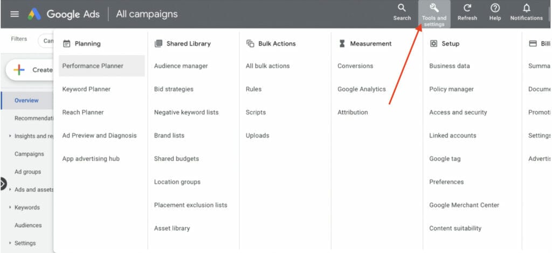Click the Search magnifier icon
The image size is (552, 253).
tap(402, 8)
